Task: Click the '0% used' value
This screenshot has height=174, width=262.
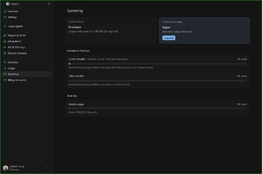Action: coord(242,76)
